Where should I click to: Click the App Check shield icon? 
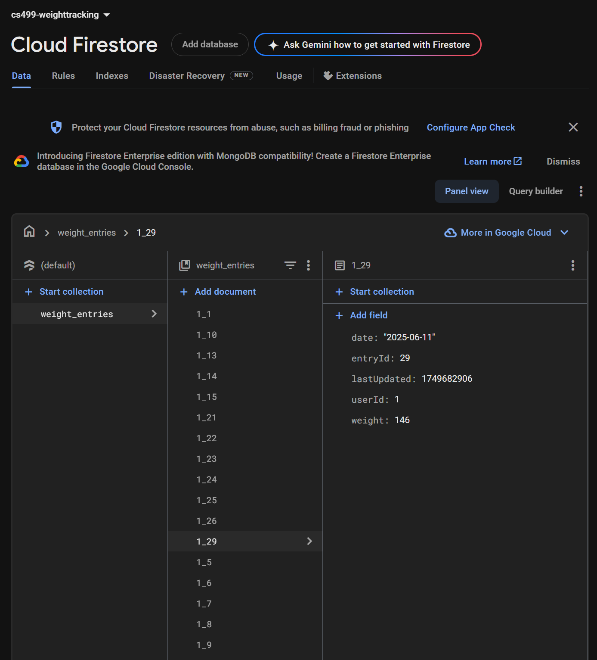point(56,127)
